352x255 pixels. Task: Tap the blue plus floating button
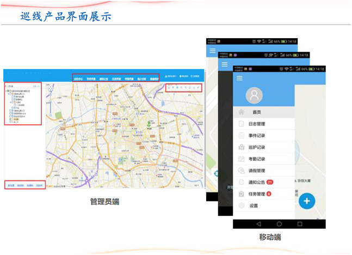coord(307,201)
